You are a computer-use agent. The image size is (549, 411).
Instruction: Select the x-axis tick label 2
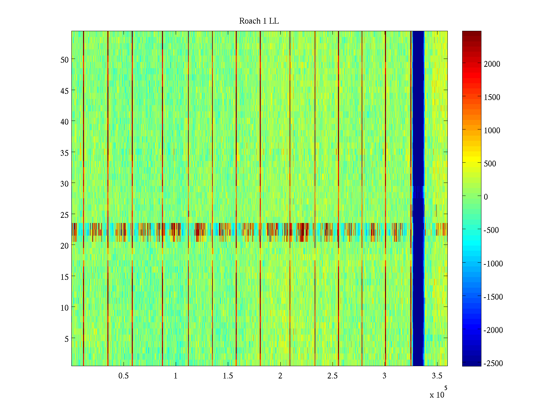[x=280, y=376]
